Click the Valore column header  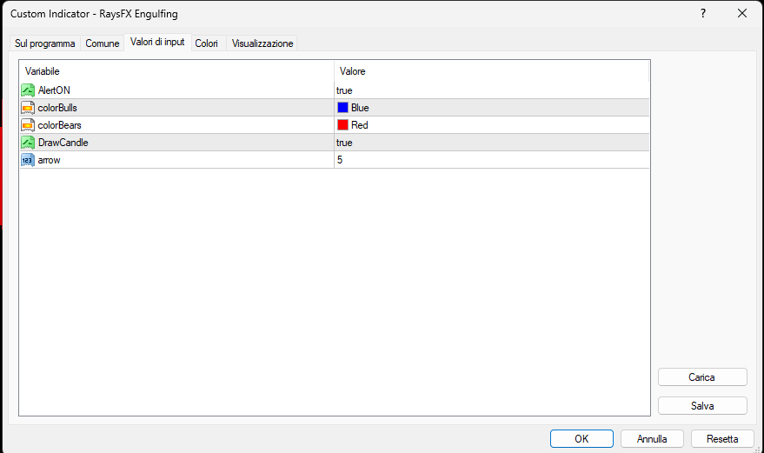pyautogui.click(x=492, y=71)
